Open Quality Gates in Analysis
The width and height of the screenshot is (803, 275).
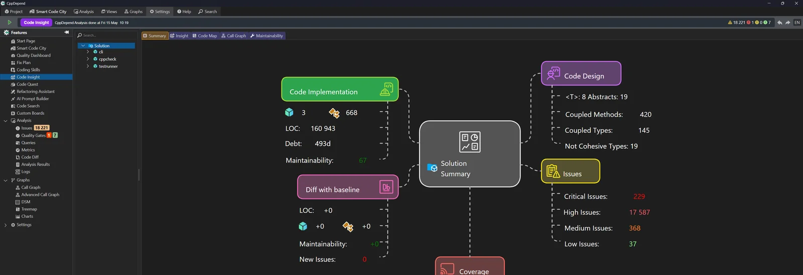click(x=36, y=135)
